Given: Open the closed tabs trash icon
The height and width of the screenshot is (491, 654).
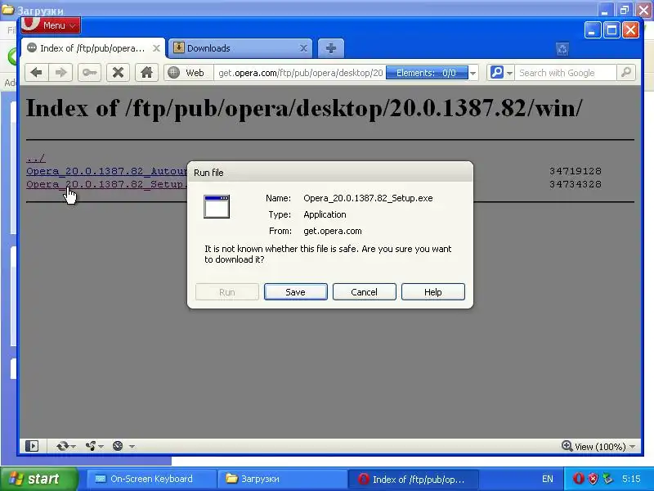Looking at the screenshot, I should (x=562, y=49).
